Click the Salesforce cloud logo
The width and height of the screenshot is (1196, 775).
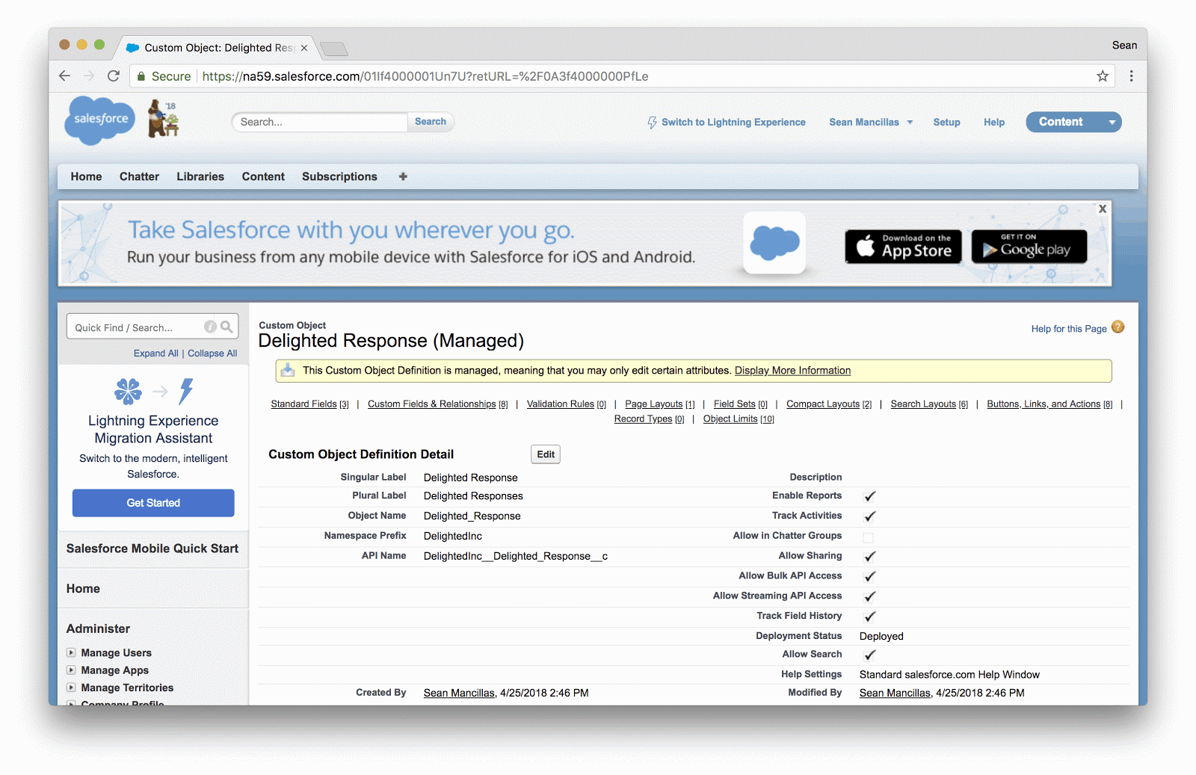[100, 120]
